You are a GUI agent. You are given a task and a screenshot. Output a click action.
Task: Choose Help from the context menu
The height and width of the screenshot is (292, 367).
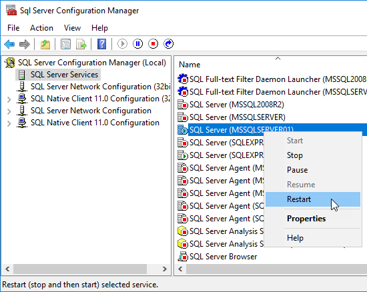tap(313, 238)
